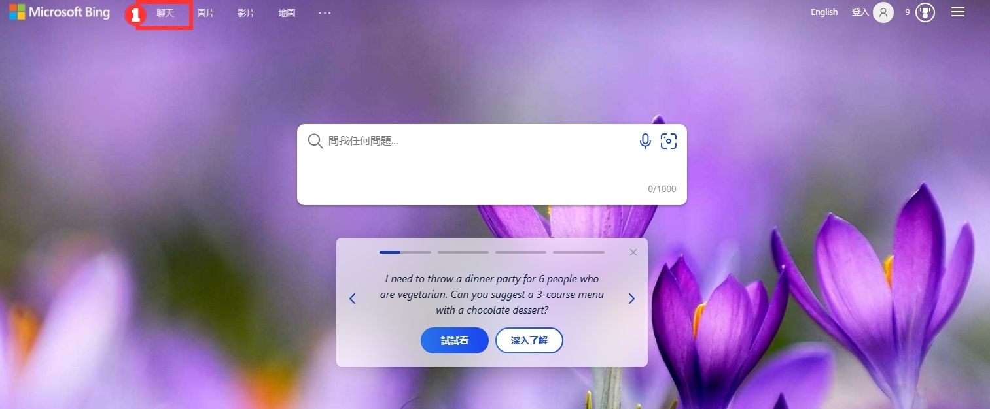Go to the 影片 videos tab
The image size is (990, 409).
point(246,12)
